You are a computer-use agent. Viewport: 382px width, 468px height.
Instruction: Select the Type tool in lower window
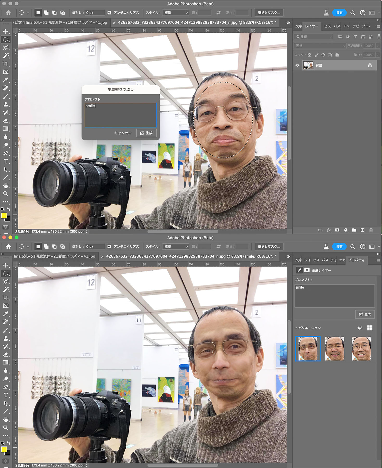coord(5,395)
